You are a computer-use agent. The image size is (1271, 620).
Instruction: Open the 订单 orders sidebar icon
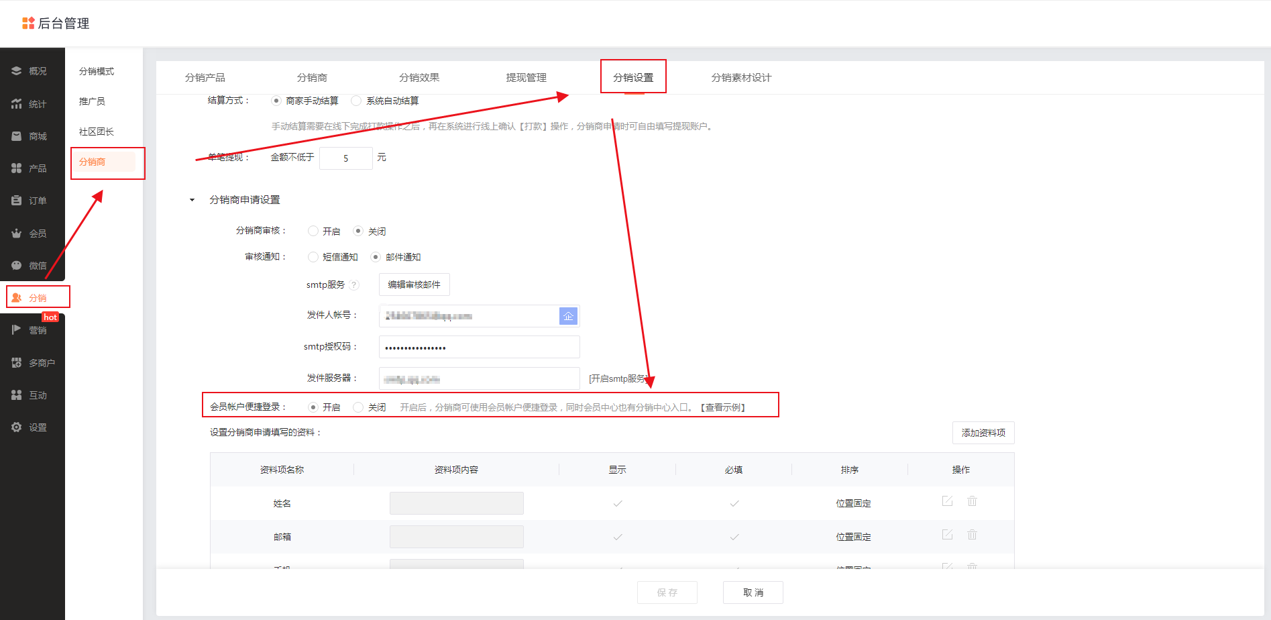tap(17, 201)
